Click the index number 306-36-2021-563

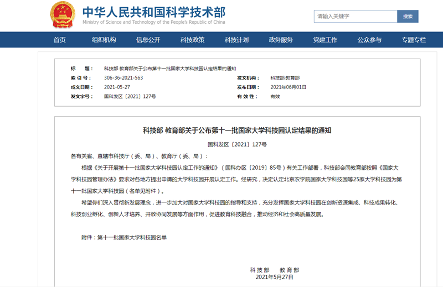123,78
